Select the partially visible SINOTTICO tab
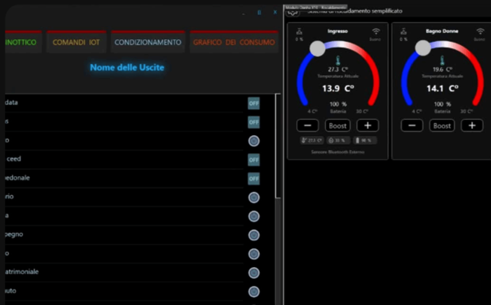The width and height of the screenshot is (491, 305). point(23,42)
